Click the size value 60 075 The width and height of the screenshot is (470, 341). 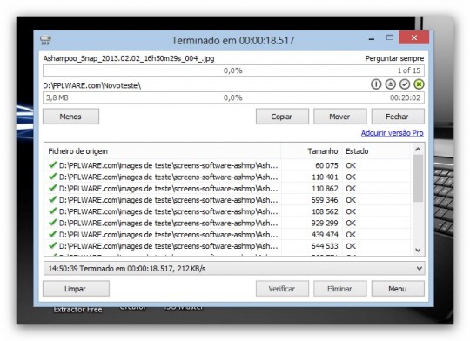coord(326,165)
